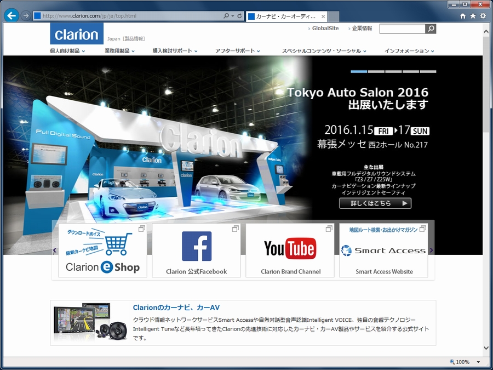Show next tiles with right carousel arrow
Viewport: 493px width, 370px height.
coord(431,250)
